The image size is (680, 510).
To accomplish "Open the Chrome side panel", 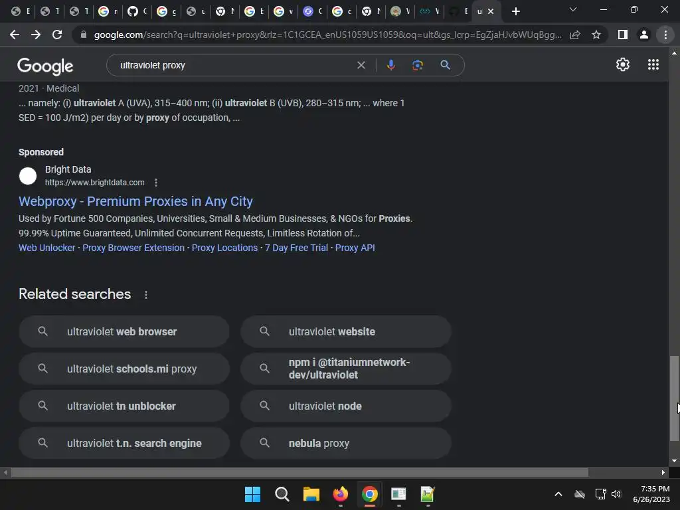I will tap(623, 35).
